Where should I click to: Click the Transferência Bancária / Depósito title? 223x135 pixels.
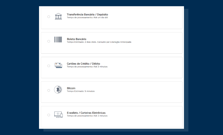coord(87,14)
